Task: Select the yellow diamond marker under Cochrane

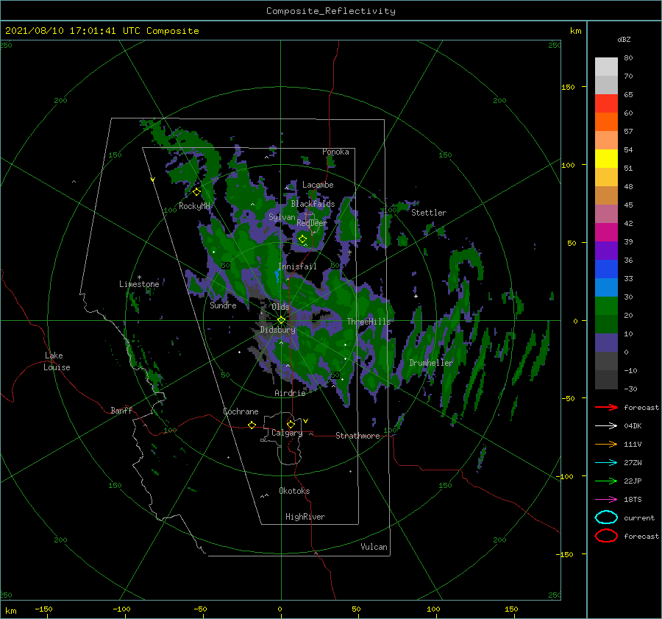Action: pos(252,425)
